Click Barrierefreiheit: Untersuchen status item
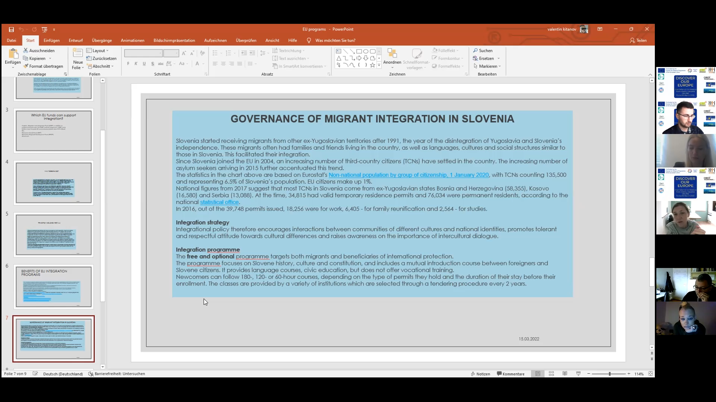Screen dimensions: 716x402 117,374
